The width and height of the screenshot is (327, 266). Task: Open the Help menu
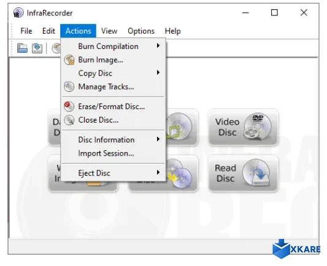[172, 31]
